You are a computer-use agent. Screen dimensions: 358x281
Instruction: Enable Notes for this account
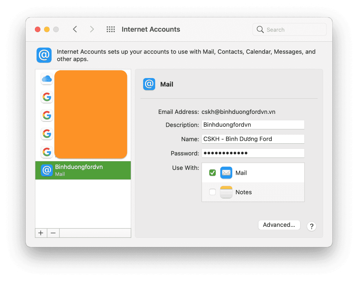[212, 192]
